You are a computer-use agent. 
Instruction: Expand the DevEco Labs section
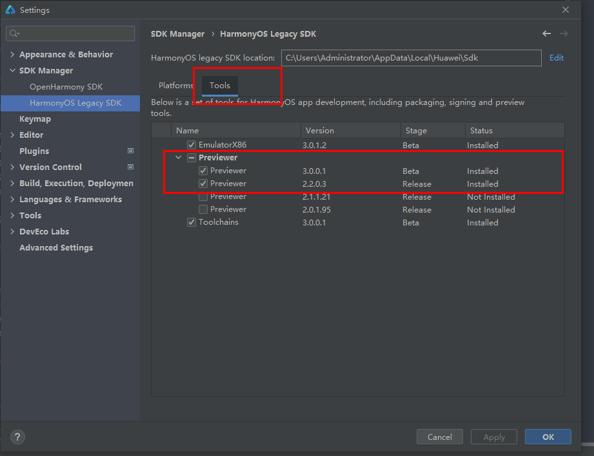(12, 231)
